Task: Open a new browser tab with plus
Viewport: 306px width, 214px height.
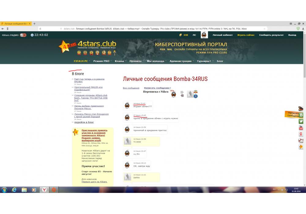Action: [x=34, y=24]
